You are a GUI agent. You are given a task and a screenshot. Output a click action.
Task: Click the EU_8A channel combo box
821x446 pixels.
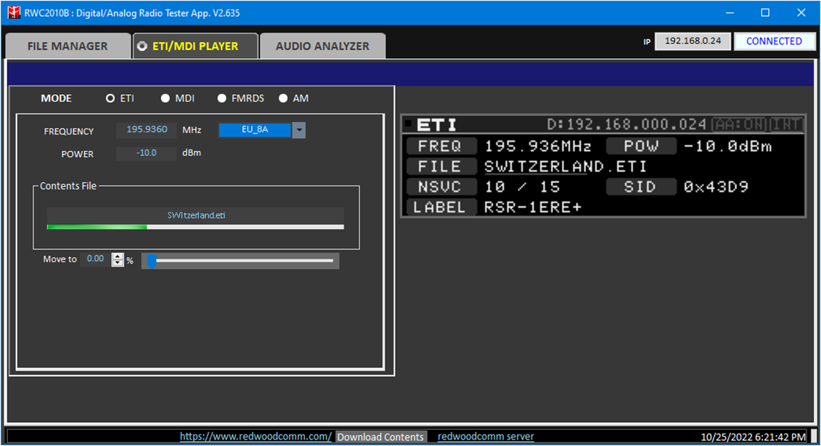point(255,129)
